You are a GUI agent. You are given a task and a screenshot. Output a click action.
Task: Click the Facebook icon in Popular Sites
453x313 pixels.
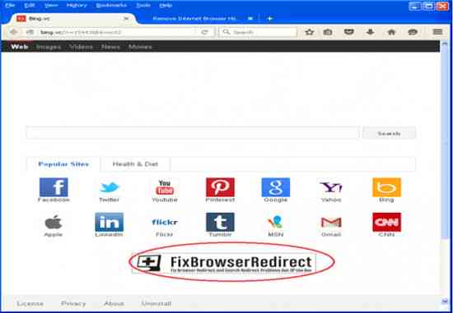(x=54, y=187)
